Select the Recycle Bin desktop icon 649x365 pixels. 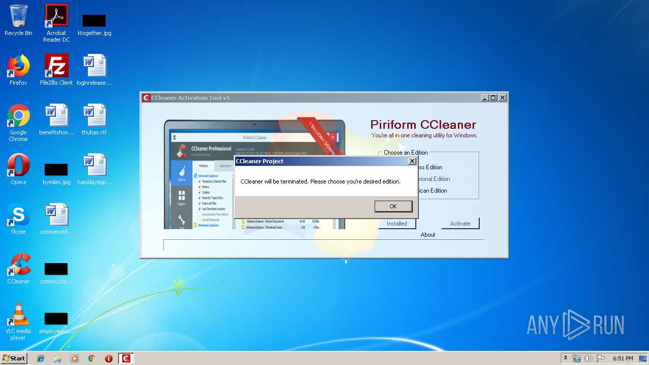pos(18,20)
